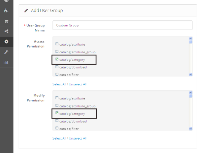Click Access Permission list scroll down arrow

pyautogui.click(x=191, y=75)
